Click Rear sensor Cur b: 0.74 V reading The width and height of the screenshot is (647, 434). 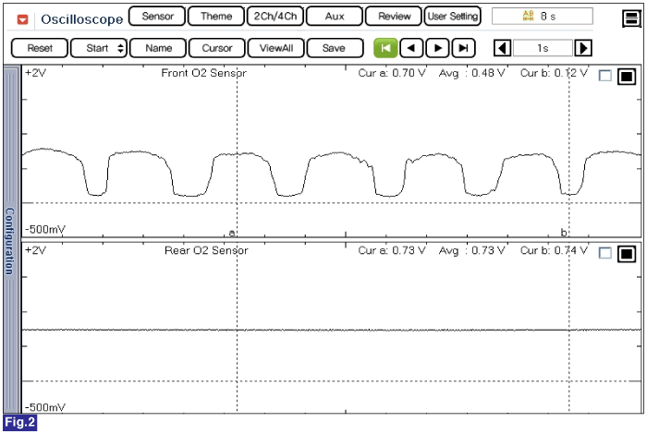(x=554, y=250)
